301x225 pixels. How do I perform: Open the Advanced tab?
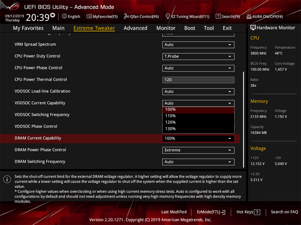[x=135, y=28]
